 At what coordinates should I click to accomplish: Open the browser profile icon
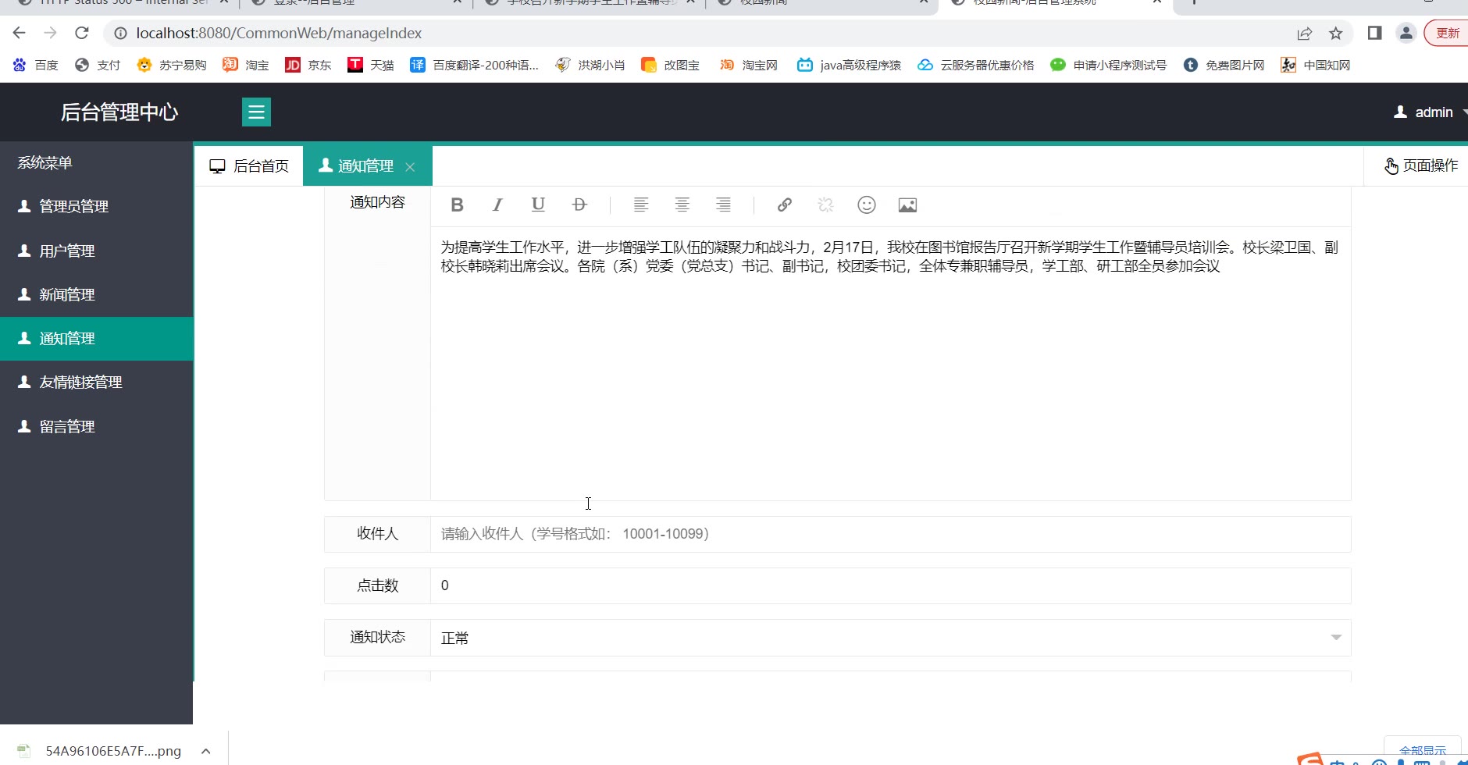[1406, 33]
